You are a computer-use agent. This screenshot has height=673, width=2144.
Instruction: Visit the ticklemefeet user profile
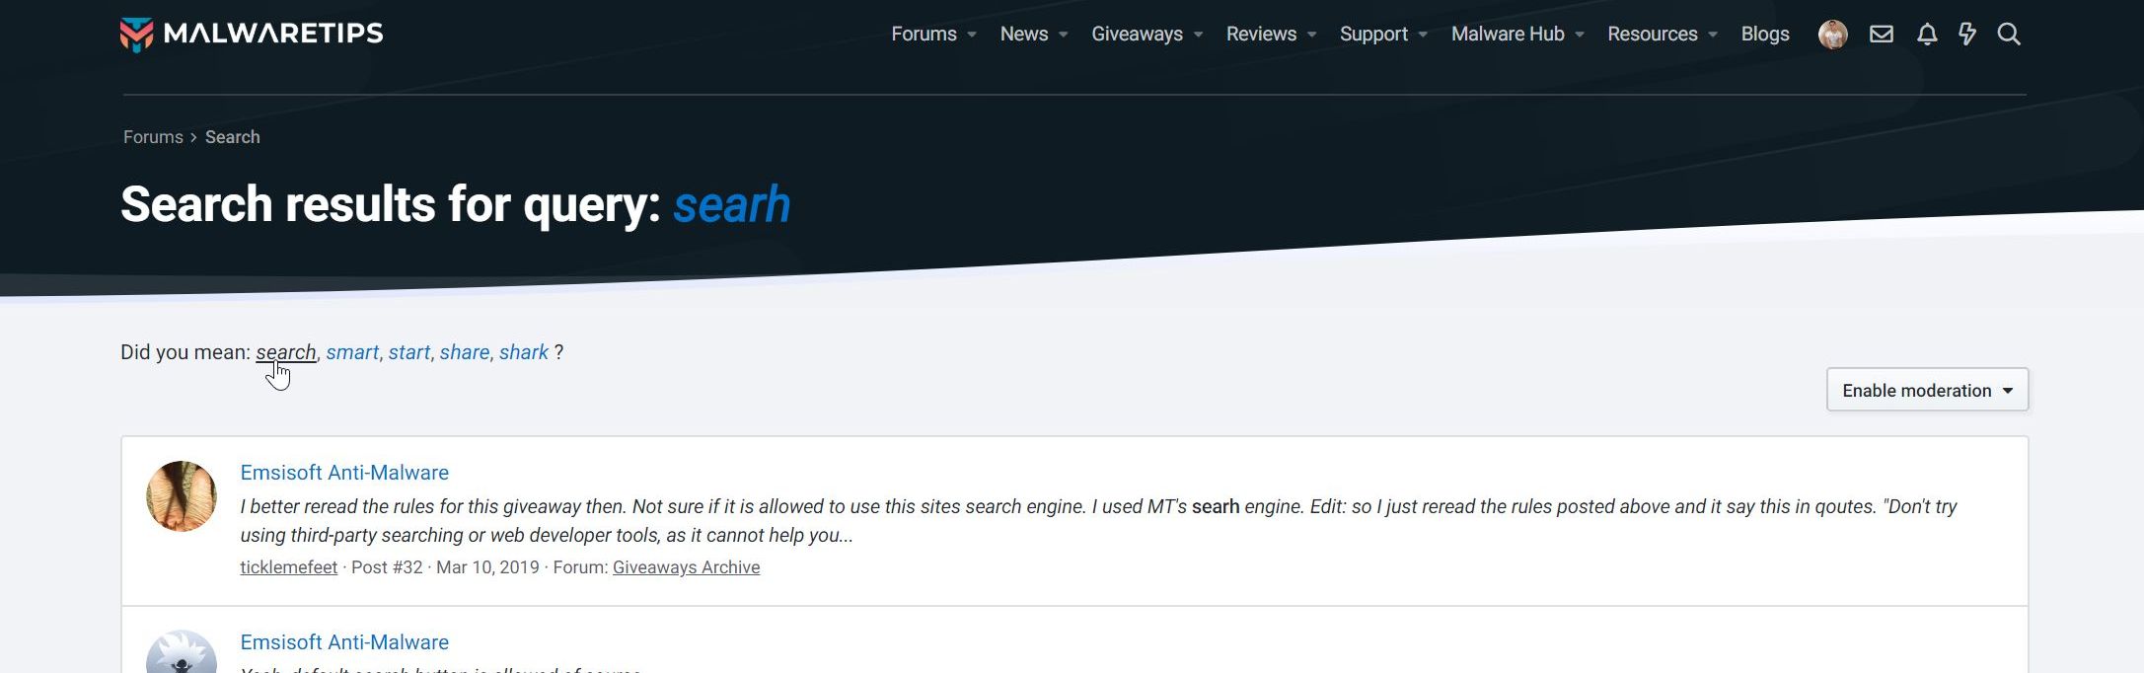[x=288, y=567]
